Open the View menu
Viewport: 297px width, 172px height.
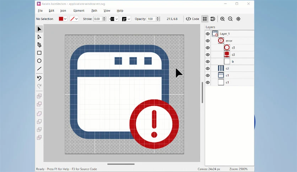107,11
